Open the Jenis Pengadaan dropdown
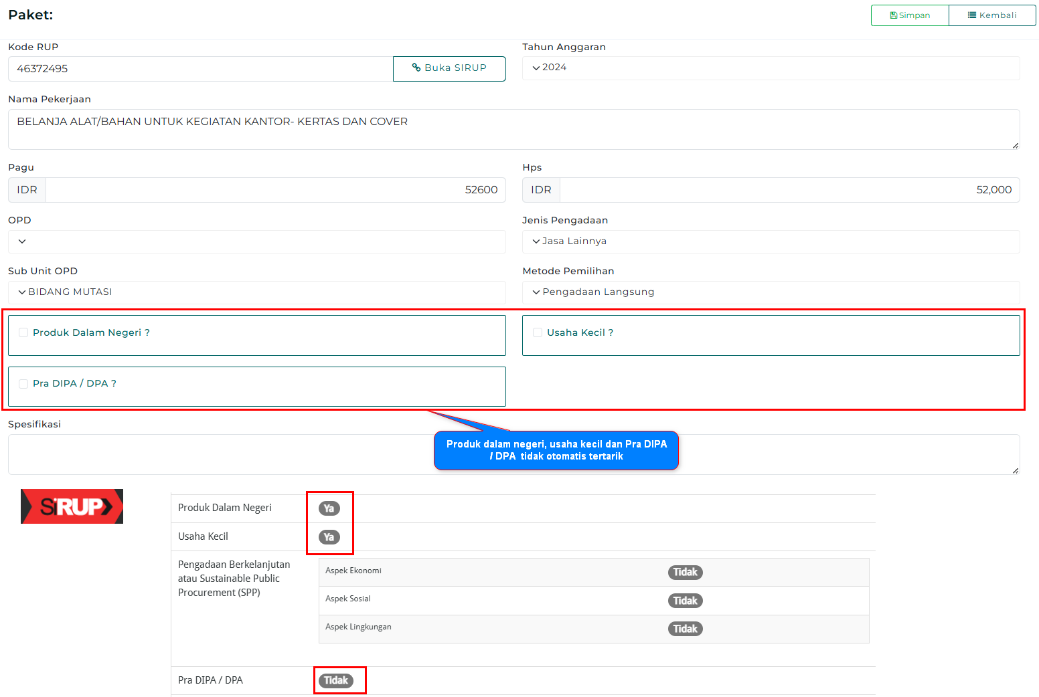 [770, 241]
